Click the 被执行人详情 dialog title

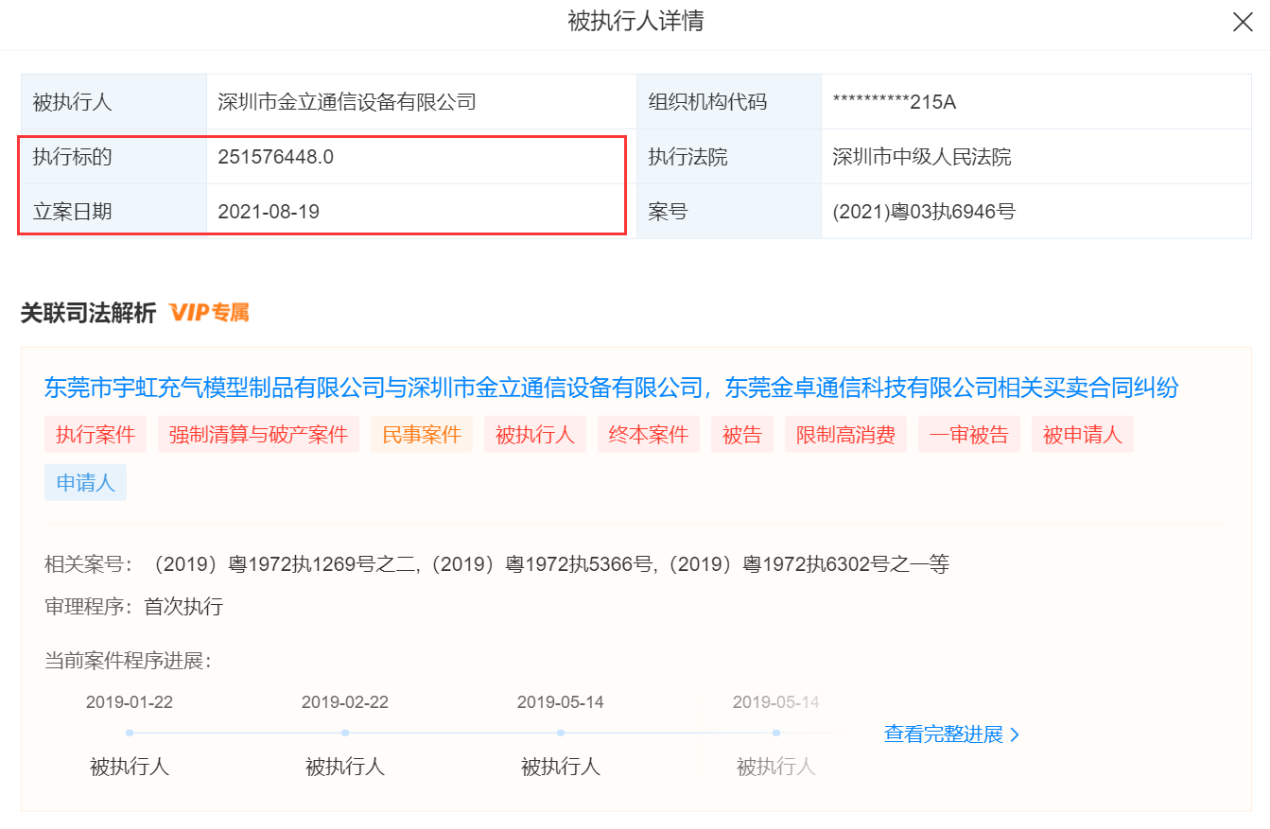pos(635,21)
